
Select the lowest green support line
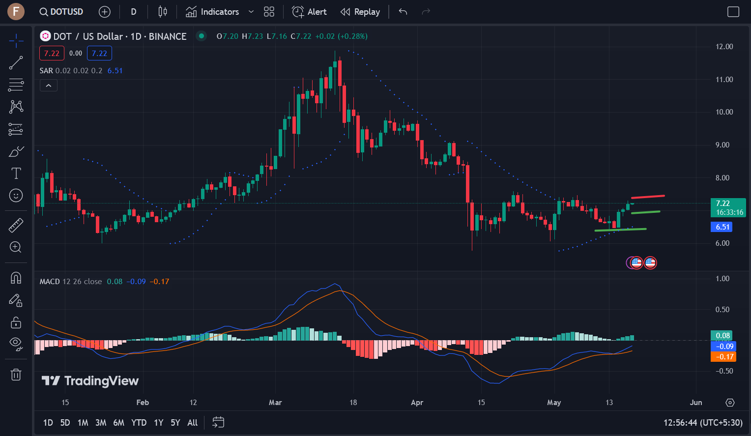tap(620, 230)
